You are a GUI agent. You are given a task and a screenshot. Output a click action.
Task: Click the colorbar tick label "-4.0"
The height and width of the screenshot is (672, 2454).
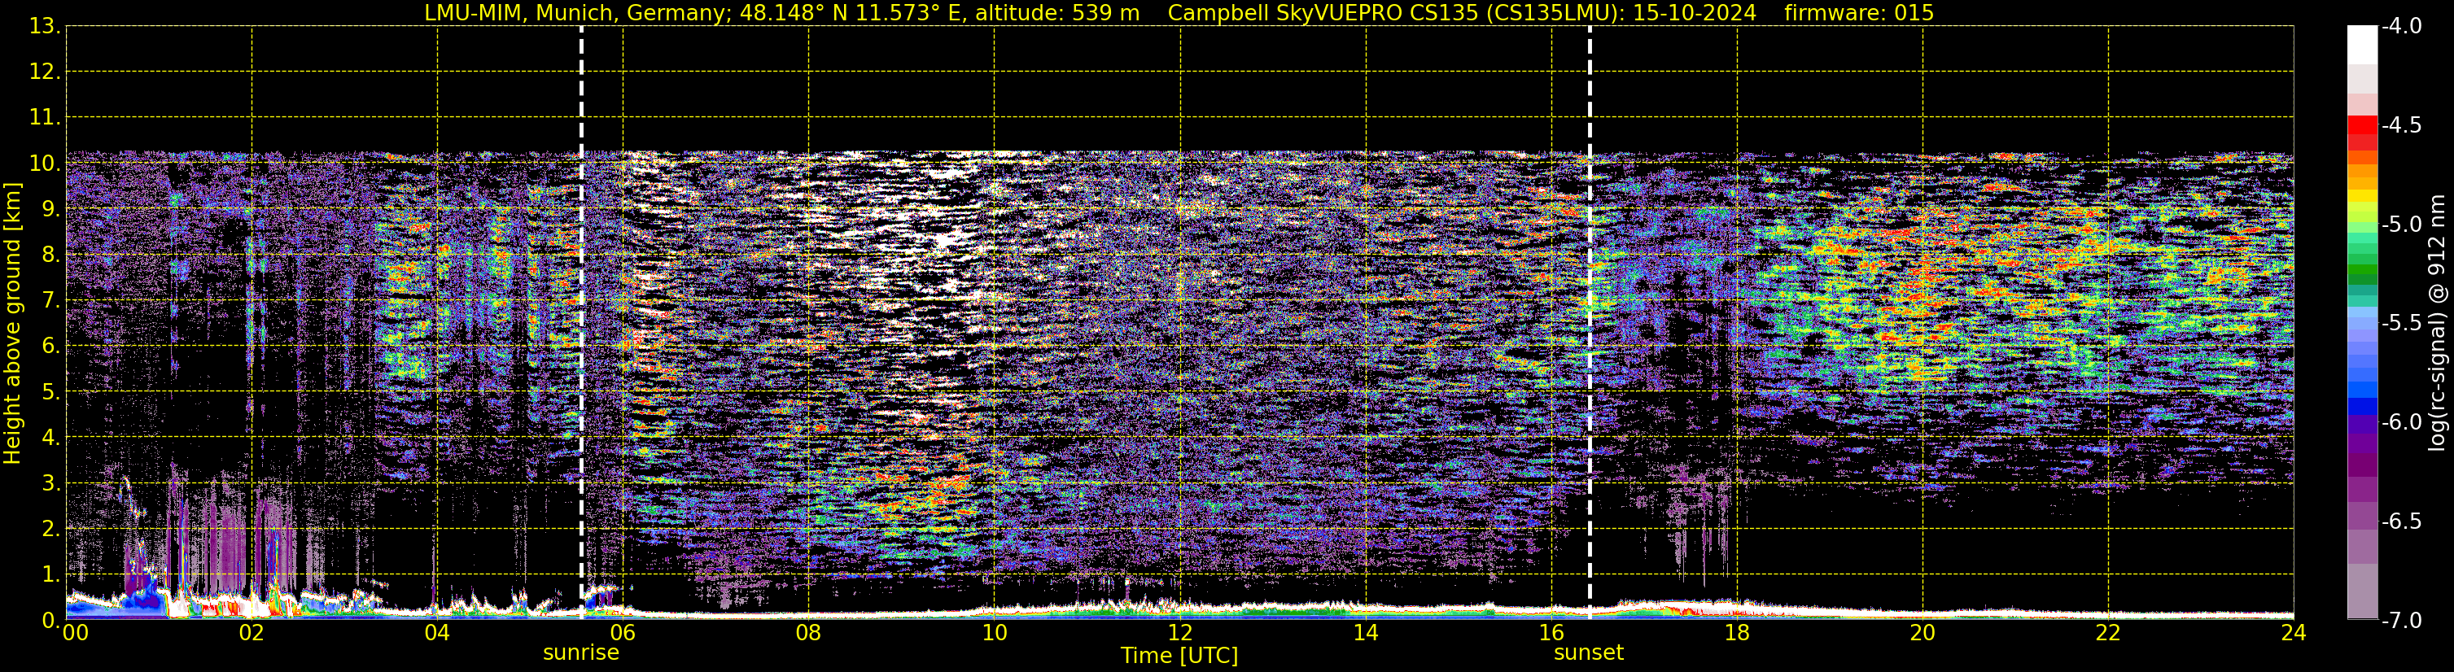[x=2400, y=27]
